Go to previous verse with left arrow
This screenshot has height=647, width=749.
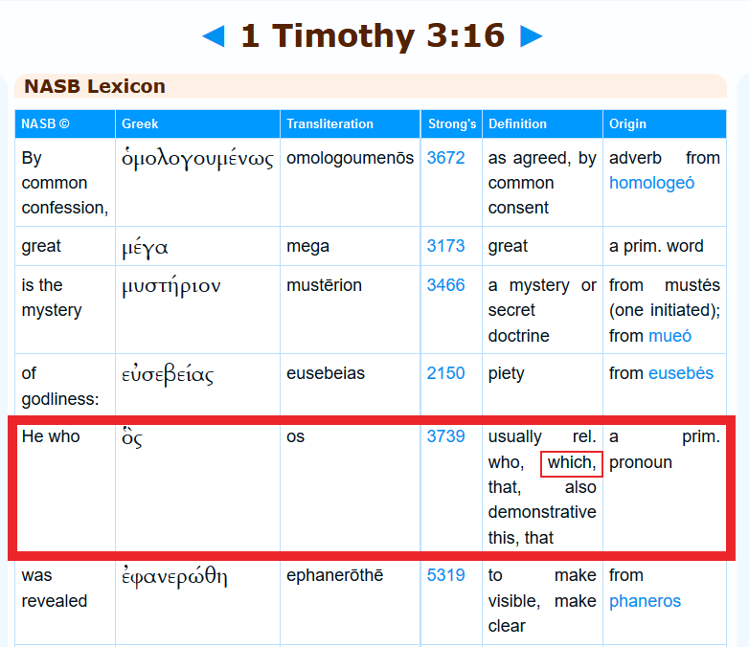tap(214, 36)
